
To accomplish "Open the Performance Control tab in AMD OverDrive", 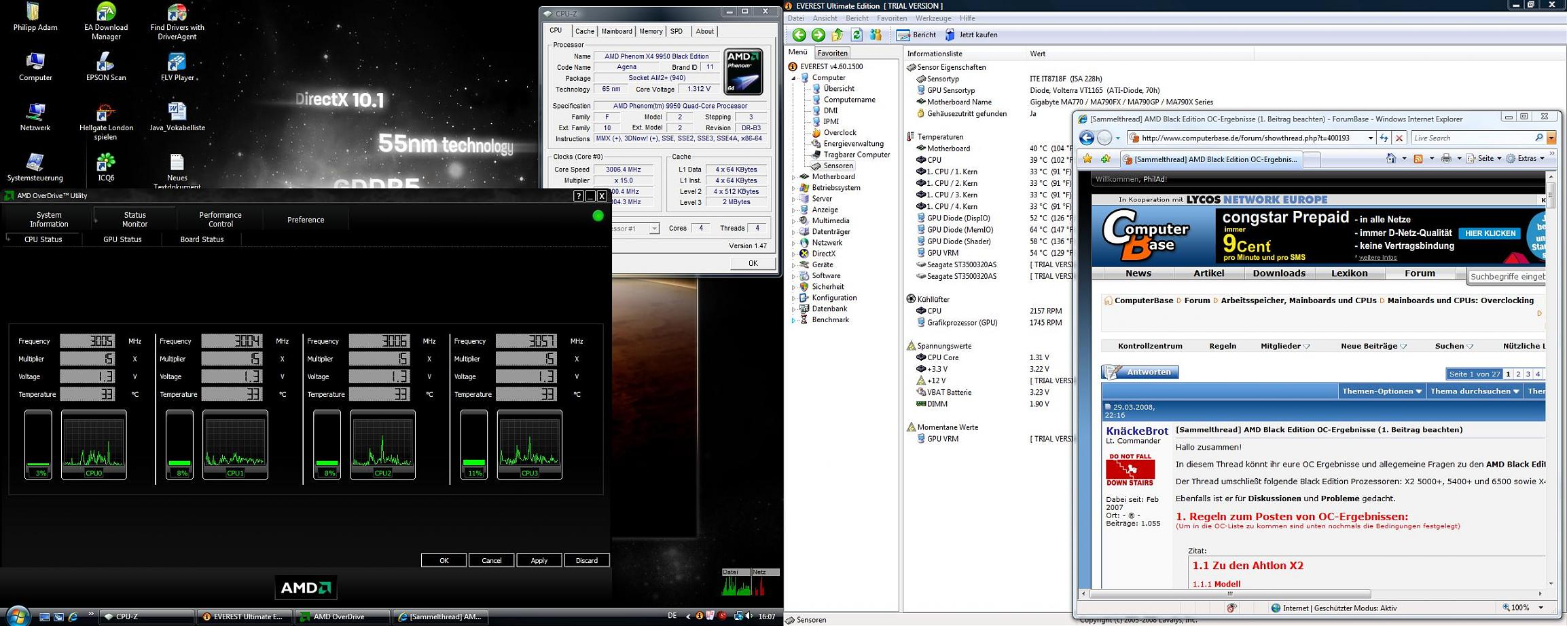I will (220, 219).
